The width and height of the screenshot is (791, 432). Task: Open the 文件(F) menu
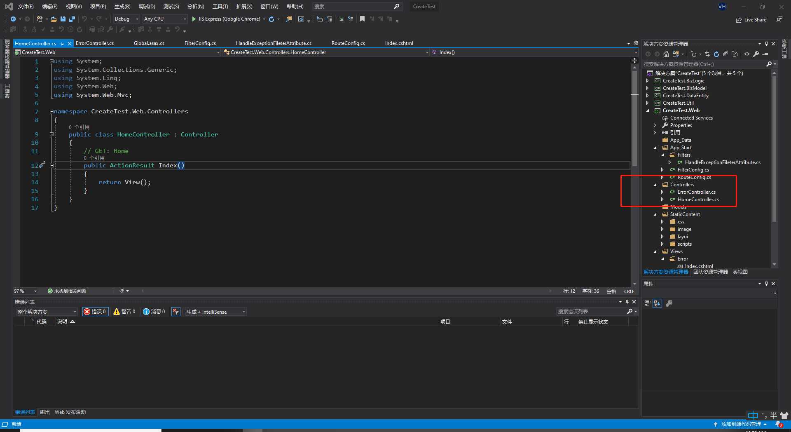(x=26, y=7)
